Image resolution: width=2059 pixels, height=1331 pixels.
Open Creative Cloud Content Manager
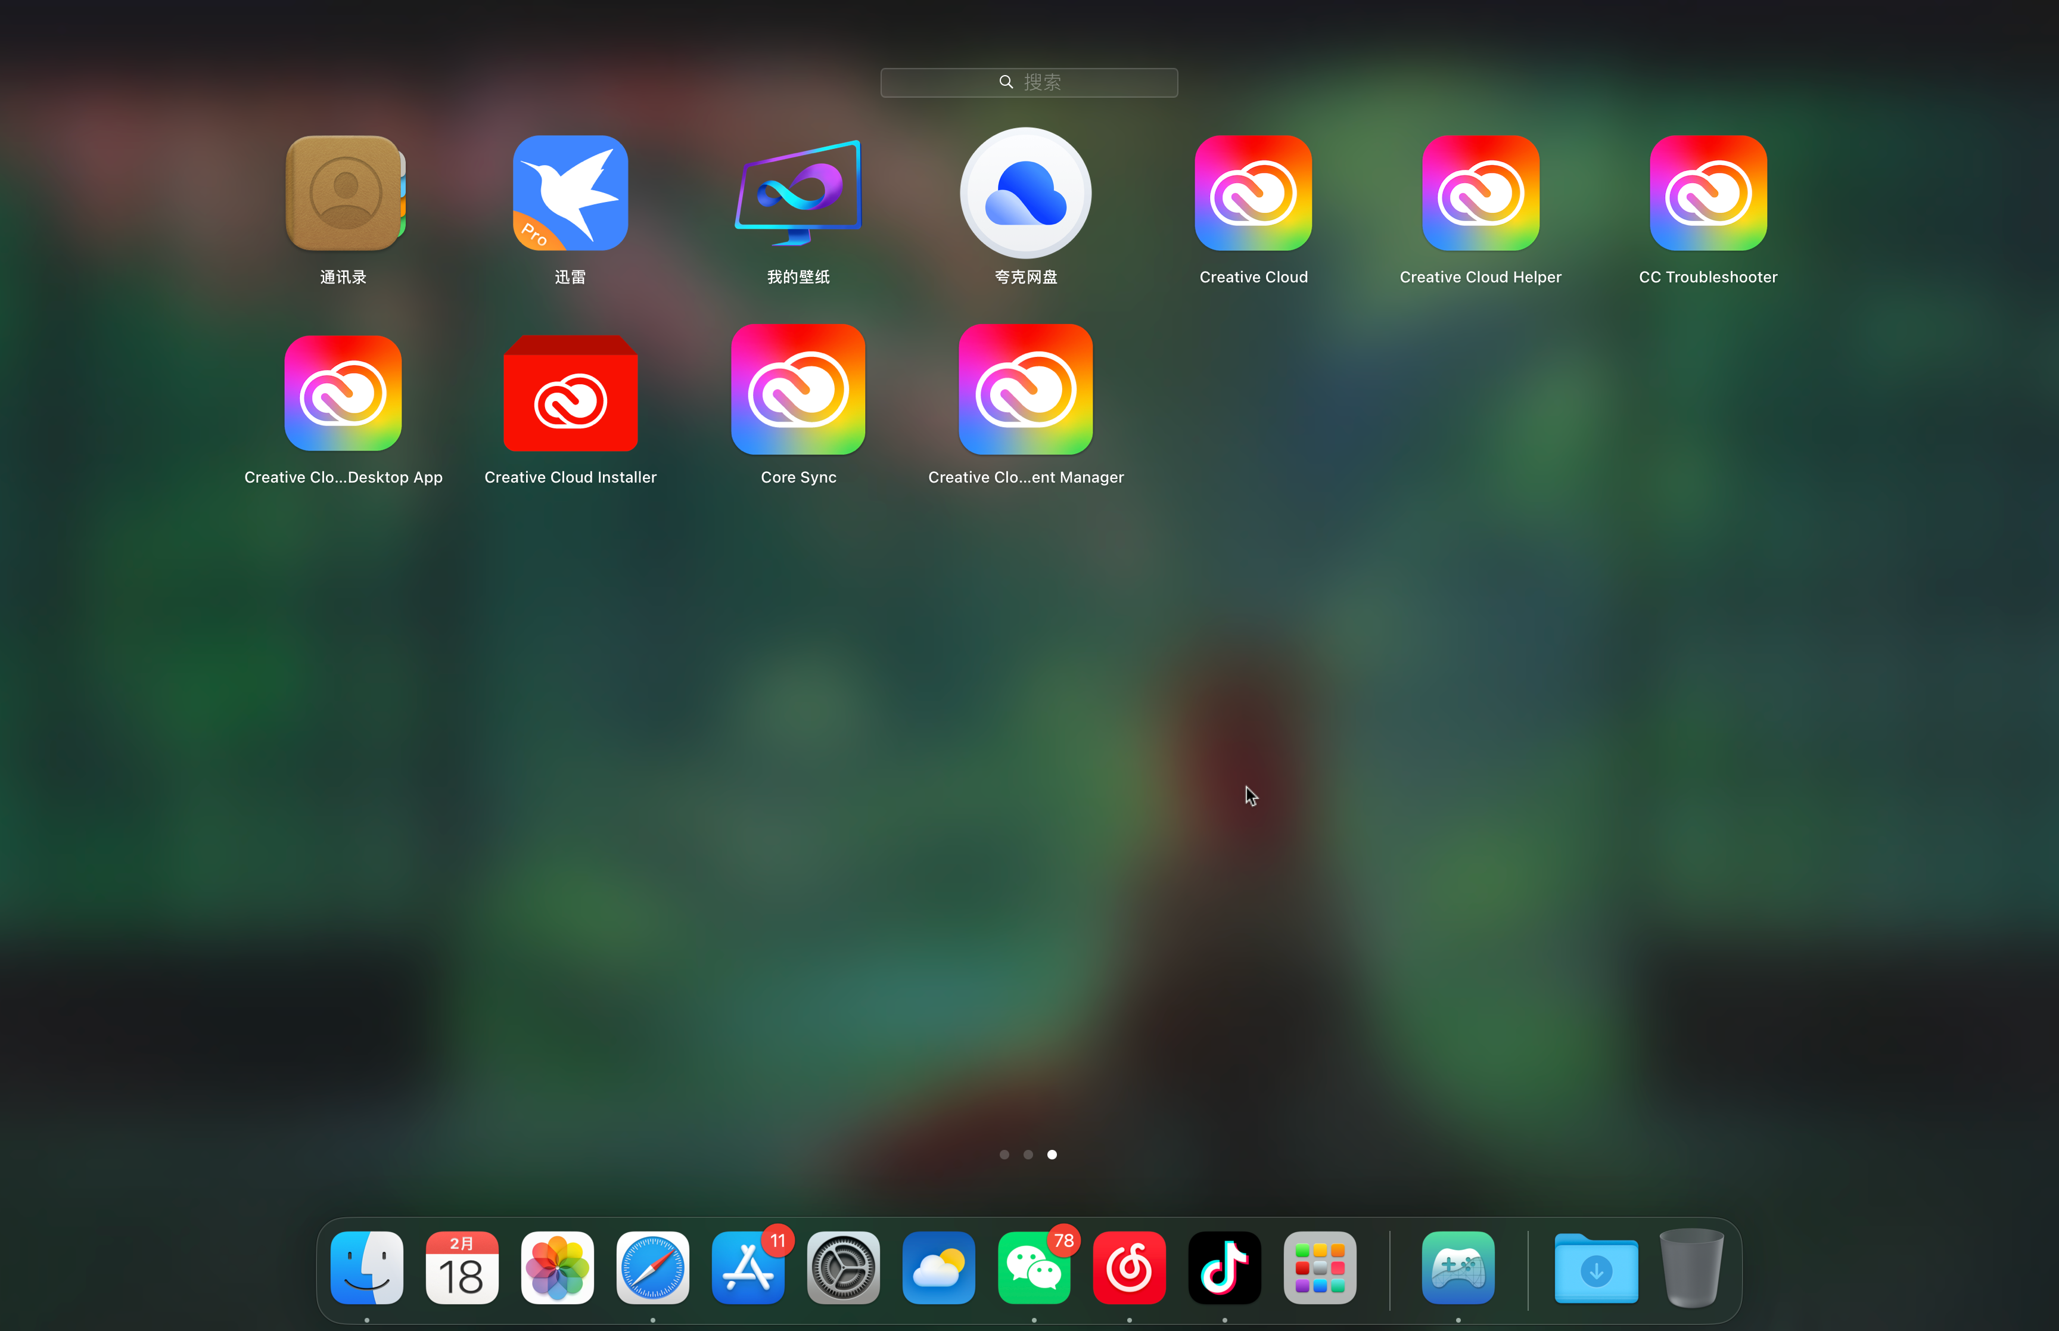tap(1025, 390)
